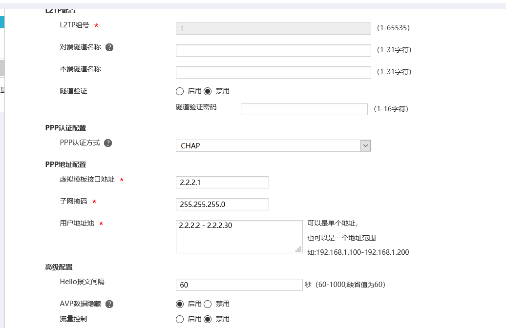Screen dimensions: 506x328
Task: Click help icon beside 对端隧道名称
Action: click(109, 47)
